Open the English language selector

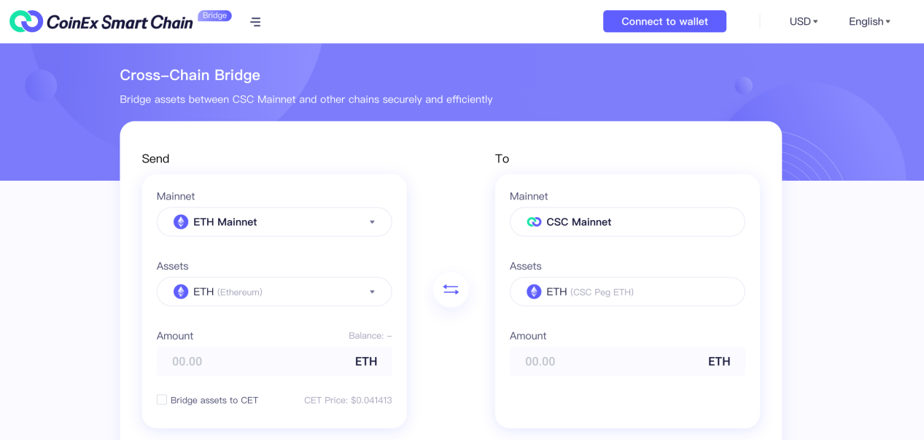coord(869,22)
